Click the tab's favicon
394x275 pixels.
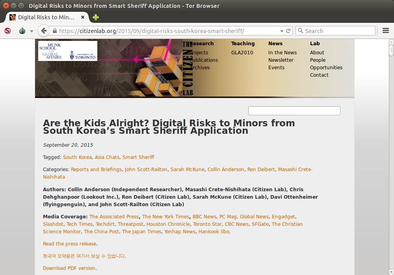[x=13, y=17]
